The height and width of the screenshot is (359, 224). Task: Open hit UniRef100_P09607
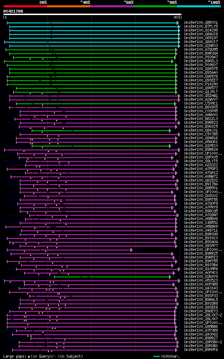click(x=201, y=65)
